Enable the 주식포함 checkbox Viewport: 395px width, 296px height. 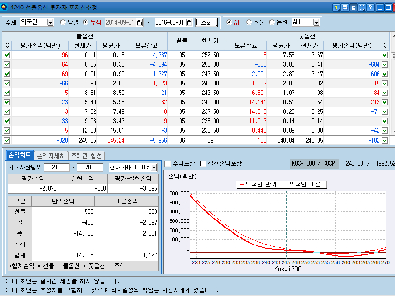coord(168,164)
